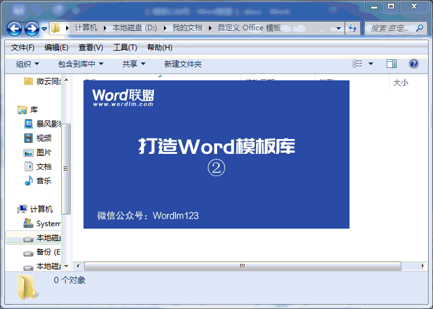
Task: Select 自定义 Office 模板 path segment
Action: [x=249, y=28]
